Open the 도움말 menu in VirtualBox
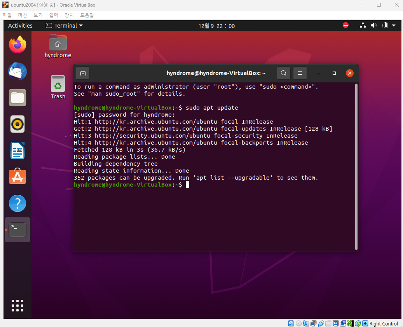The width and height of the screenshot is (403, 327). click(x=87, y=15)
